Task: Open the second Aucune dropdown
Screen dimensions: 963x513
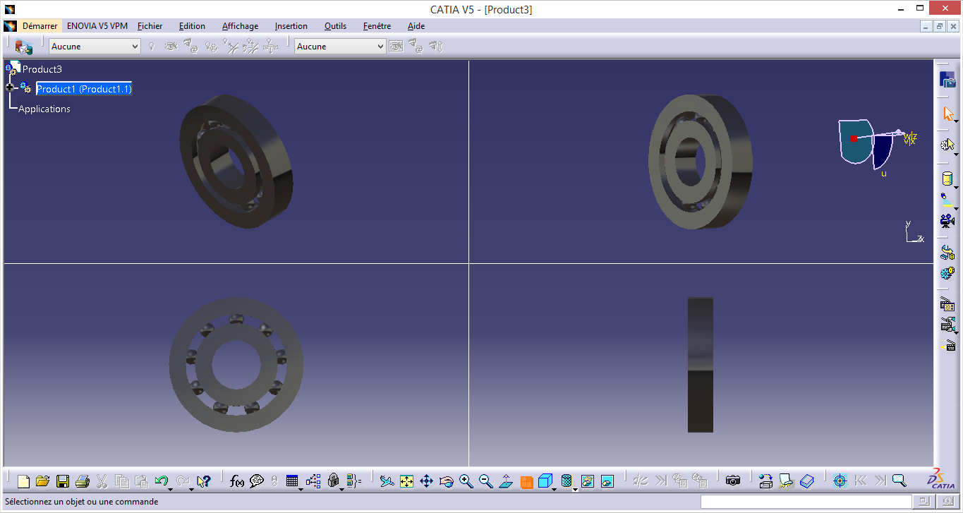Action: [340, 46]
